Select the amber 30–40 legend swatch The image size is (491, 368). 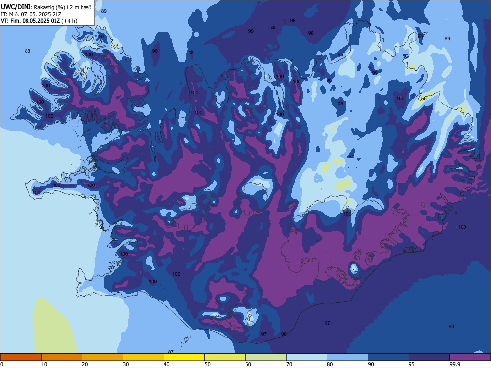pyautogui.click(x=143, y=357)
